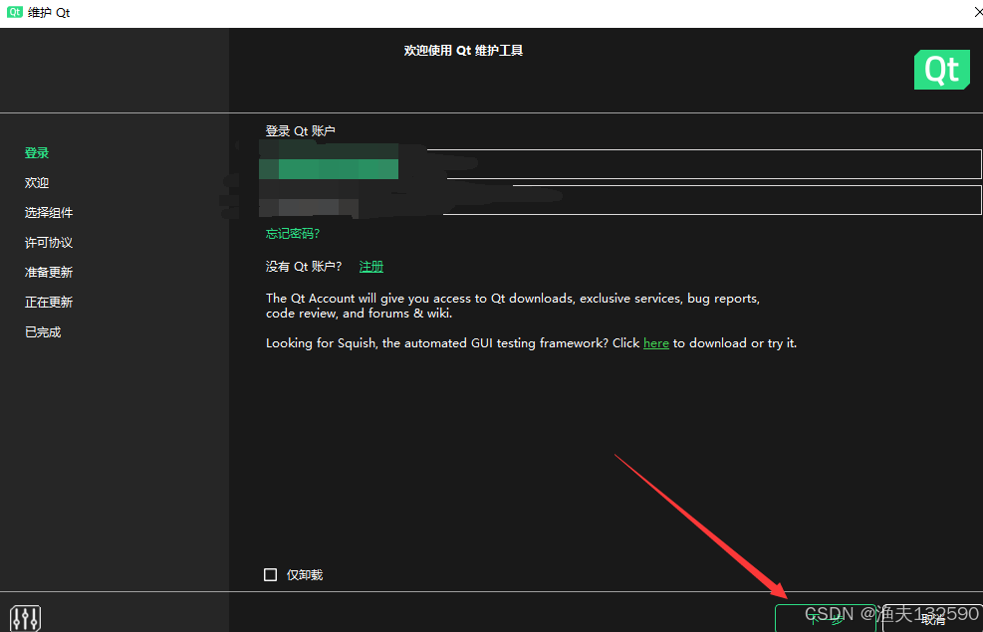The image size is (983, 632).
Task: Follow the 'here' Squish download link
Action: click(655, 343)
